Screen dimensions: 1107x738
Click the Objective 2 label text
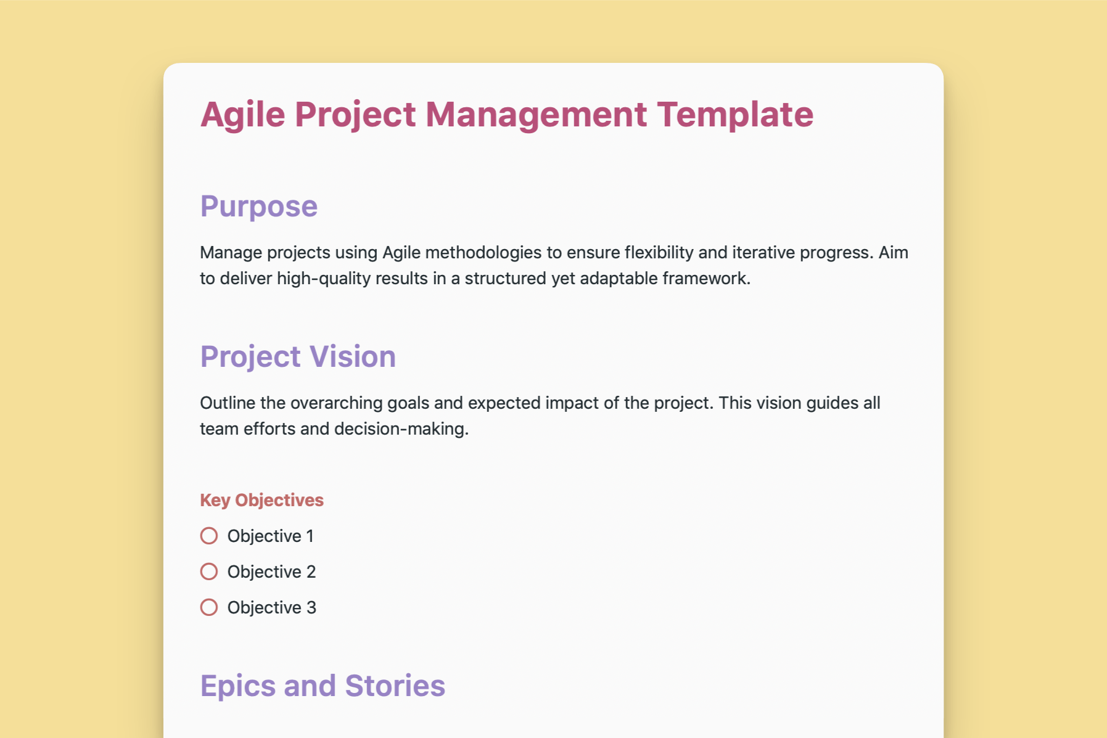click(271, 572)
